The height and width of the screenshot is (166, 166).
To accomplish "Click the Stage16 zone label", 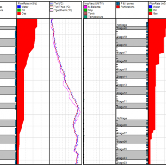I will 122,61.
